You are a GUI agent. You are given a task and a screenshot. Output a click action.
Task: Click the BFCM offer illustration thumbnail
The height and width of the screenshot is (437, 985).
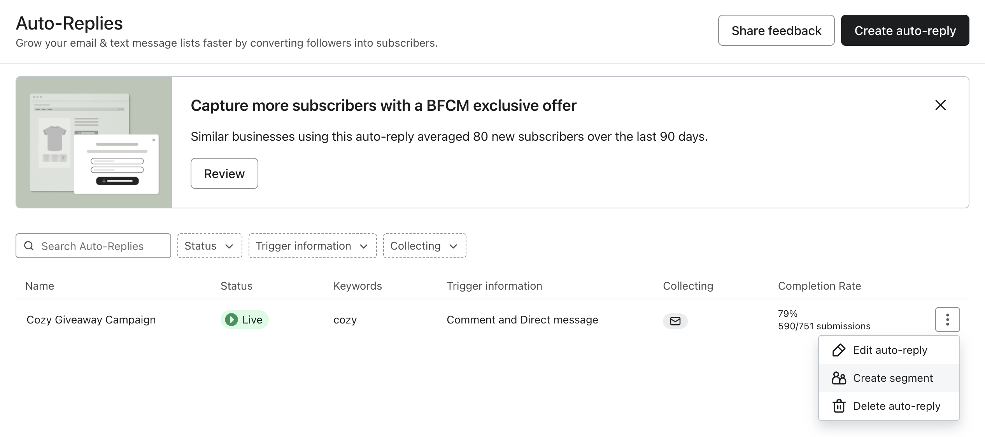94,142
